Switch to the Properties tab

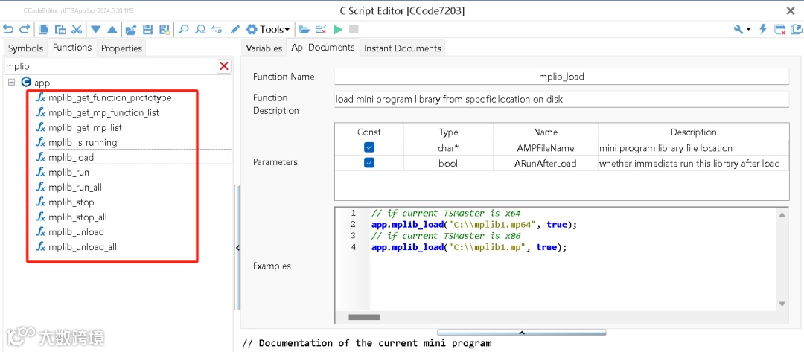click(x=121, y=48)
